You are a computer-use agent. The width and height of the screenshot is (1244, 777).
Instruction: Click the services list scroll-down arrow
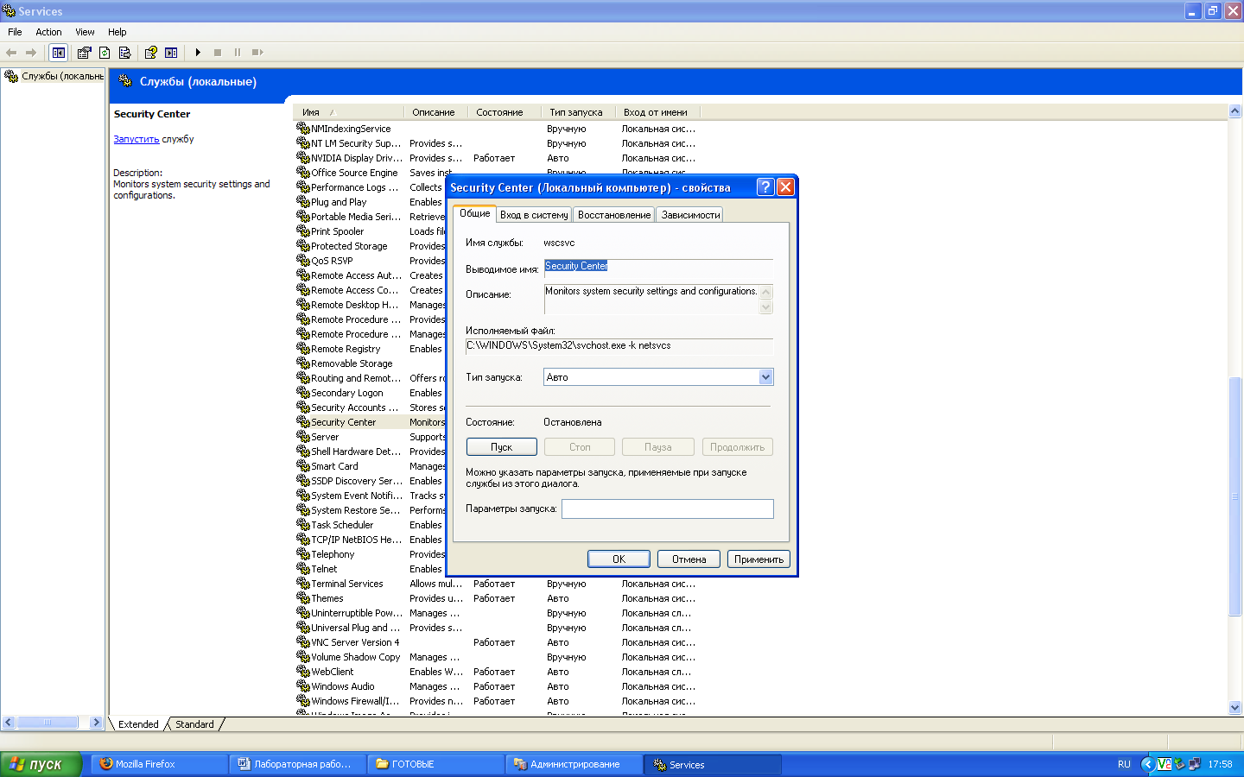[1234, 707]
